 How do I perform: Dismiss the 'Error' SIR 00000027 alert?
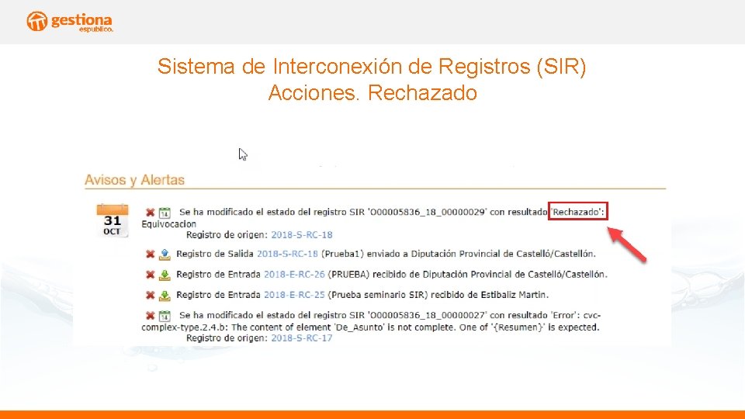pos(150,316)
